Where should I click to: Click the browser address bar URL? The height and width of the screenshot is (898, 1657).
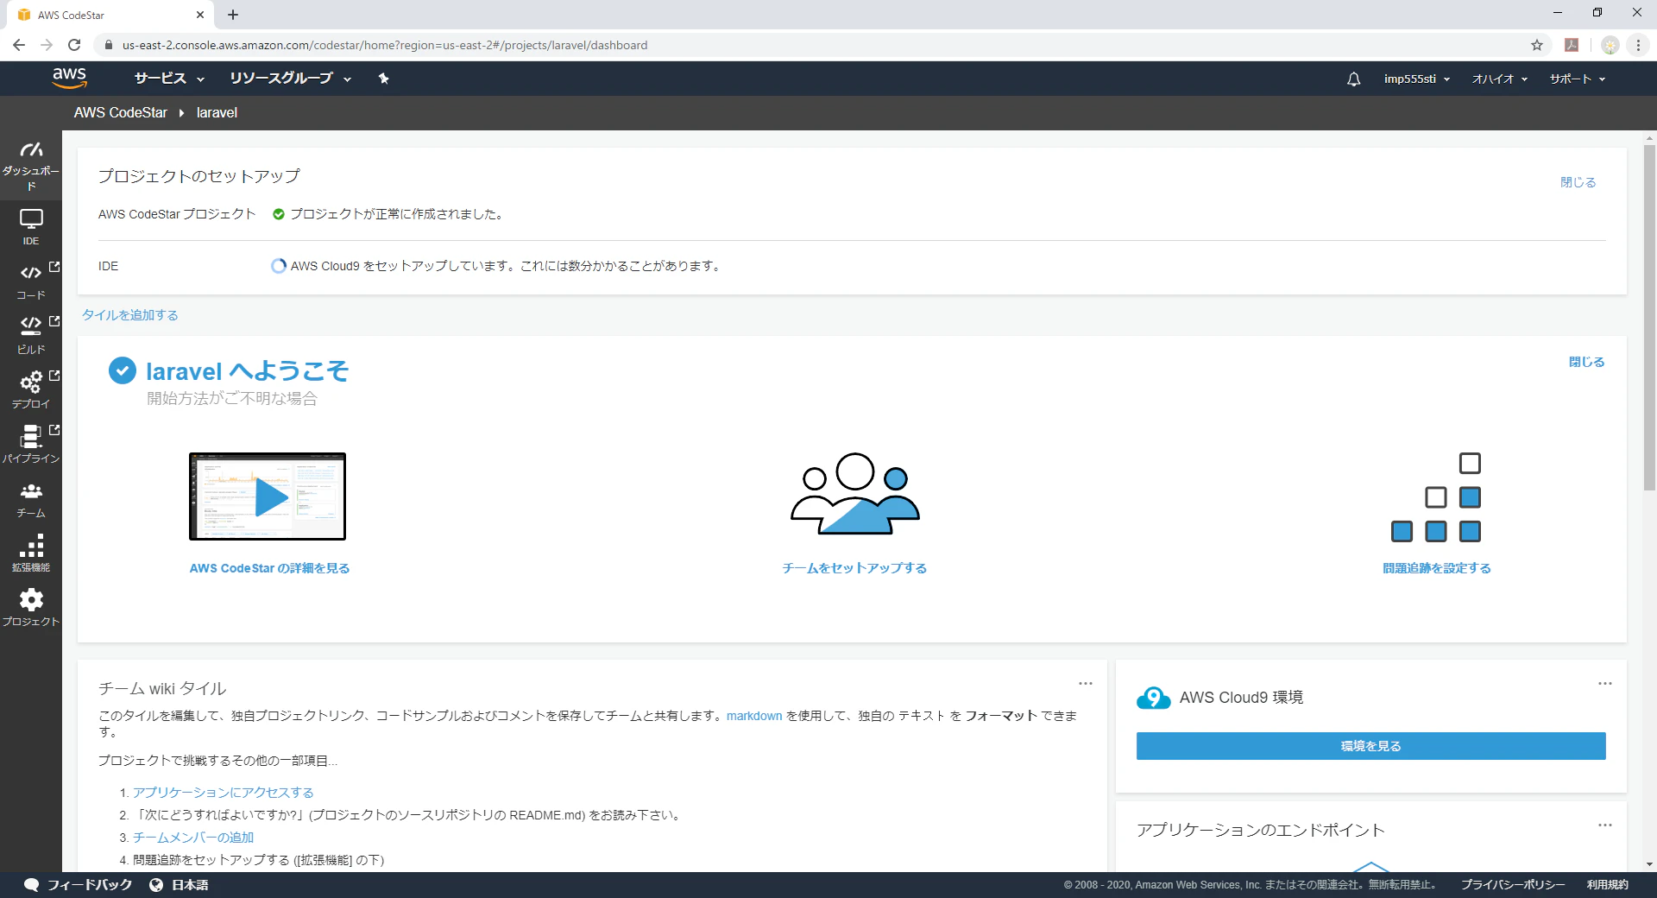(x=385, y=45)
